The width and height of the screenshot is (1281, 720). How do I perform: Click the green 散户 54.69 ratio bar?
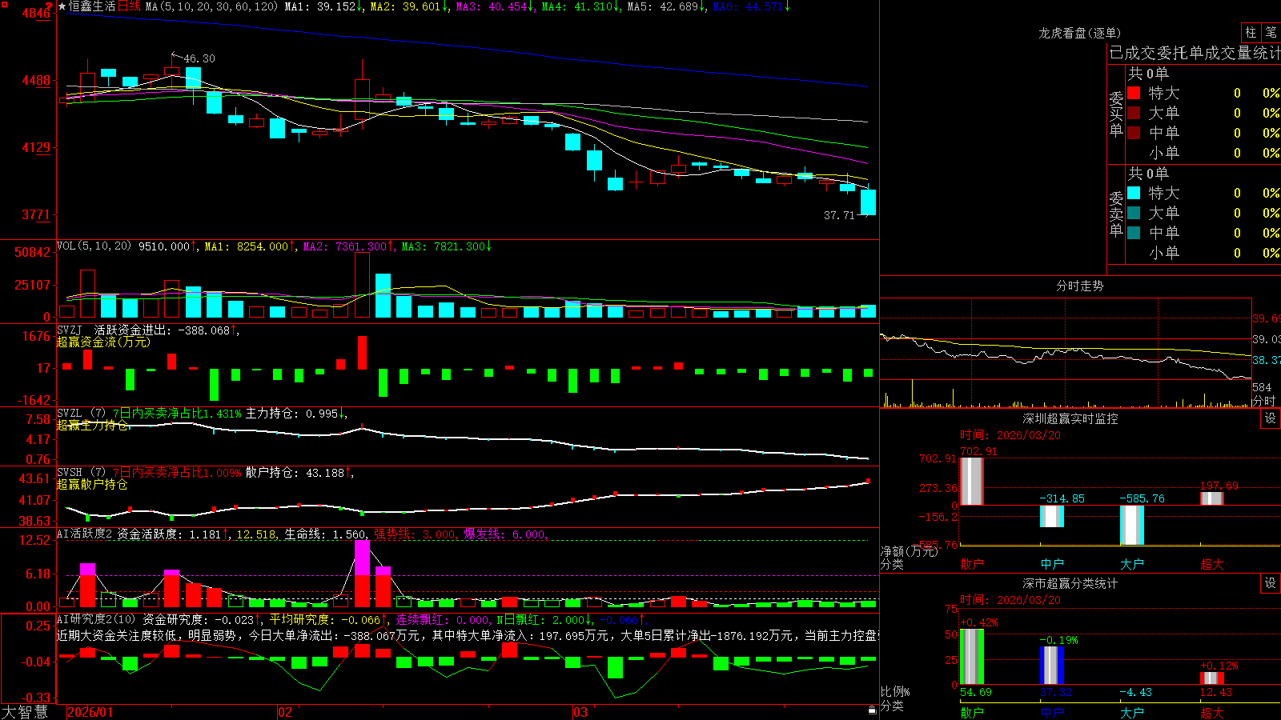[971, 657]
